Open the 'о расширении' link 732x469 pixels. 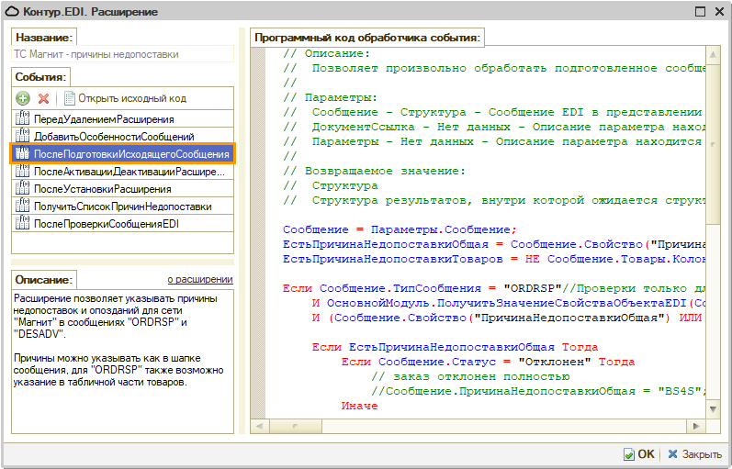(199, 279)
